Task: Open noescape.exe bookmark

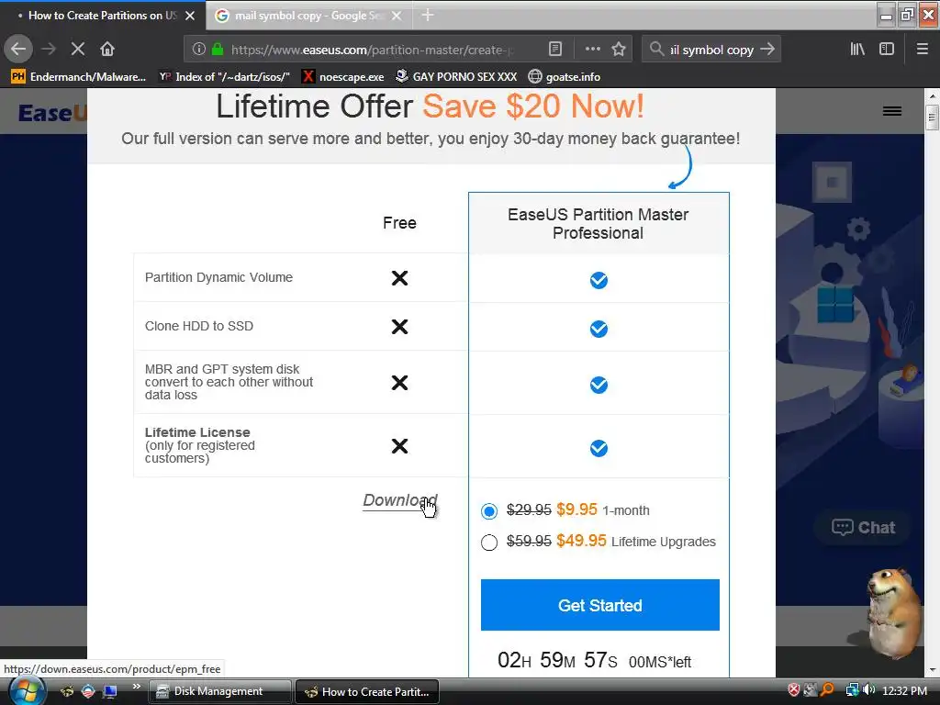Action: coord(343,77)
